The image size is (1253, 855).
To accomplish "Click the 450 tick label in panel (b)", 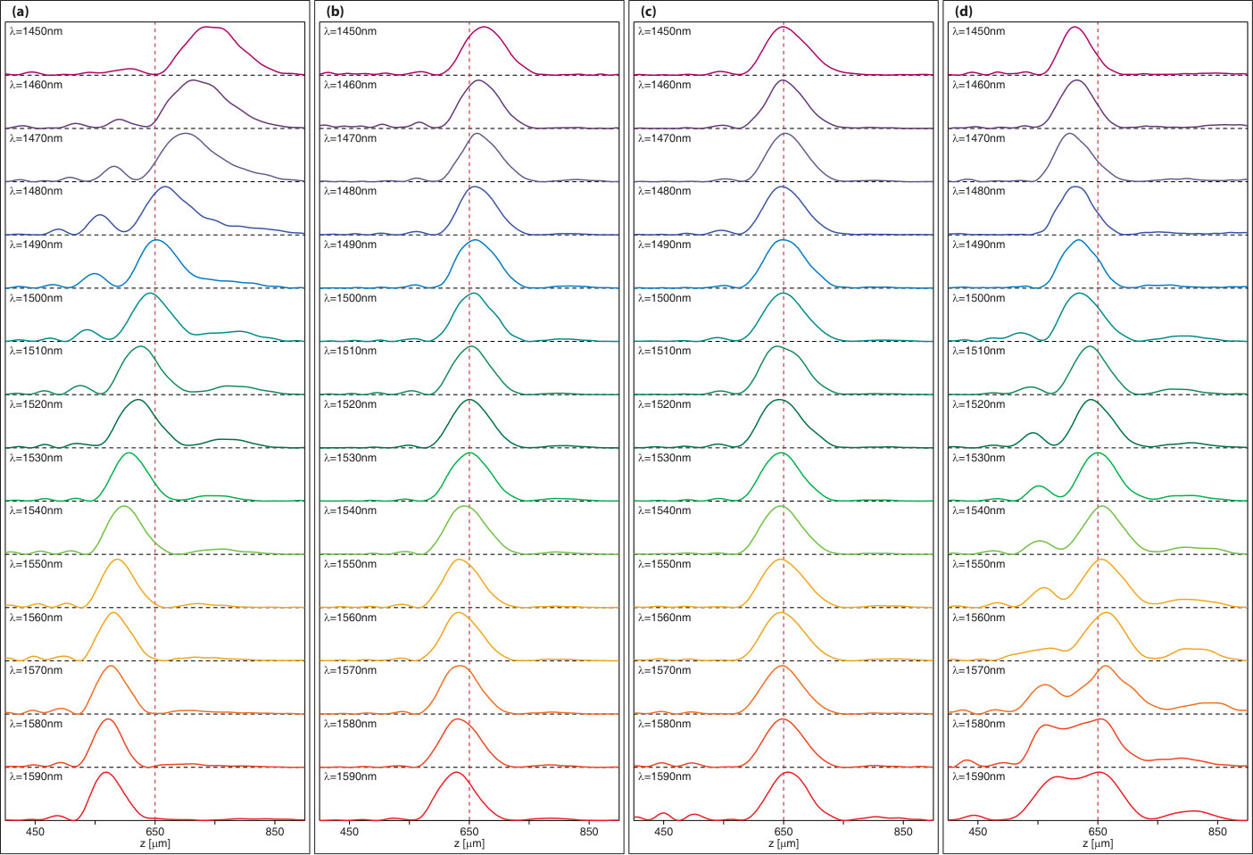I will pos(350,832).
